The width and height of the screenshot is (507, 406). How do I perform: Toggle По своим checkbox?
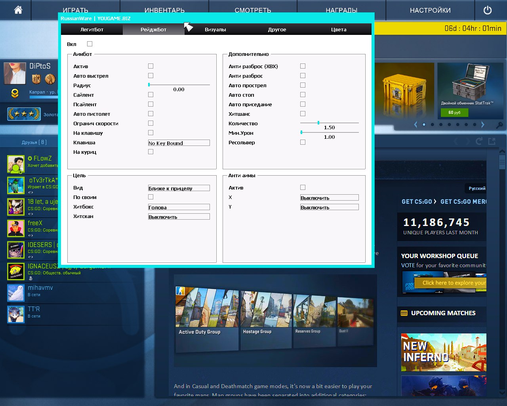pos(151,197)
